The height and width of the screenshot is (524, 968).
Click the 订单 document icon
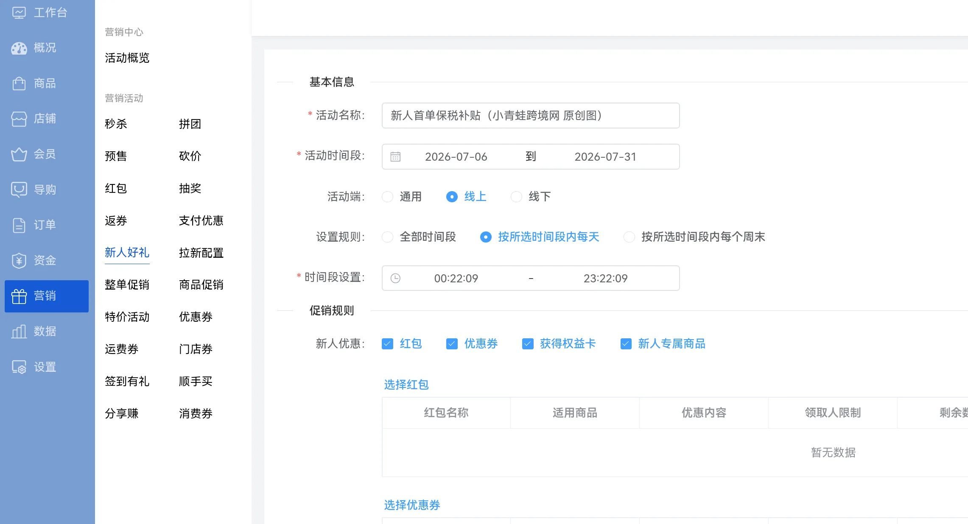(19, 225)
